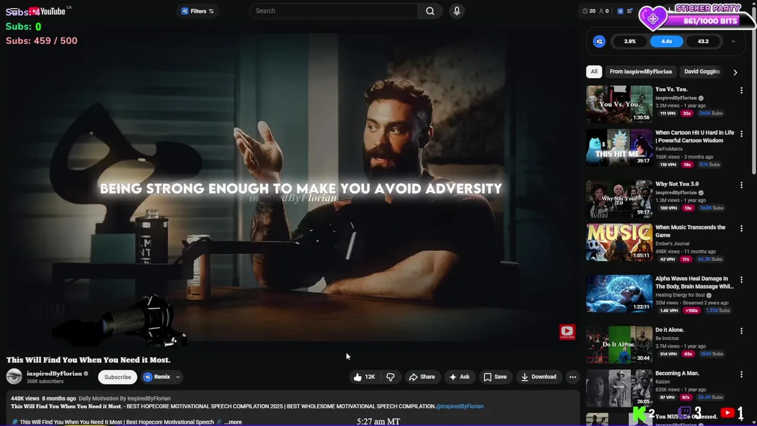Image resolution: width=757 pixels, height=426 pixels.
Task: Show more category chips with right arrow
Action: point(735,72)
